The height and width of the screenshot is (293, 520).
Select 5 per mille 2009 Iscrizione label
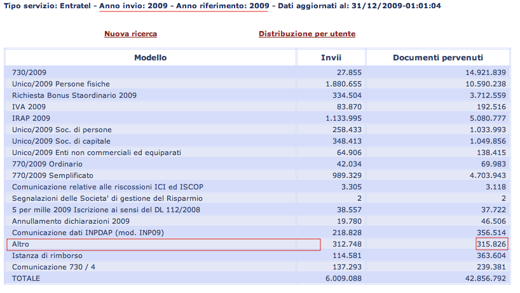click(106, 210)
